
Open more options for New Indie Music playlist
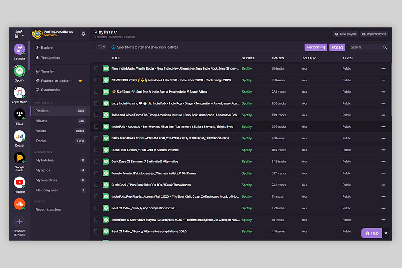point(383,69)
